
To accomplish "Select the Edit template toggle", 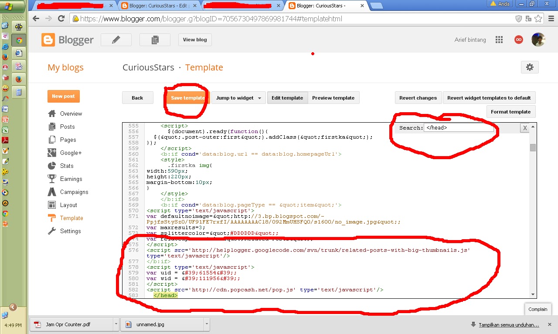I will (x=287, y=98).
